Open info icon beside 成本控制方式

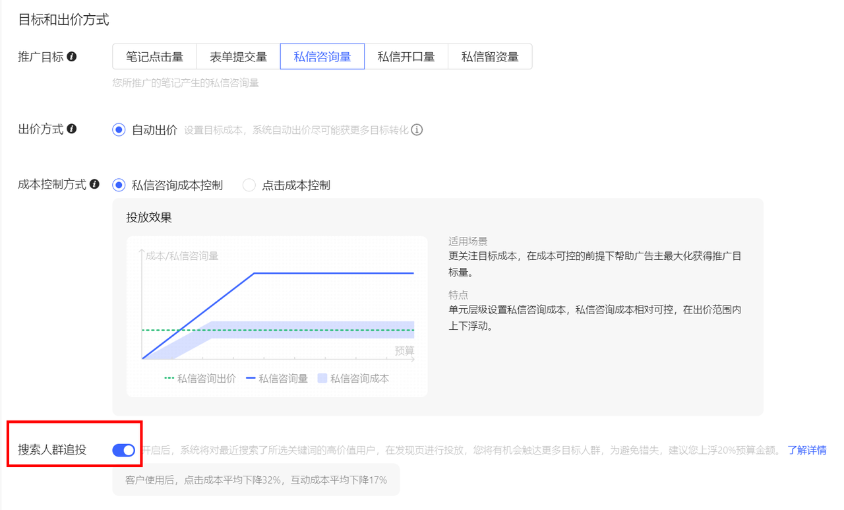(x=94, y=184)
